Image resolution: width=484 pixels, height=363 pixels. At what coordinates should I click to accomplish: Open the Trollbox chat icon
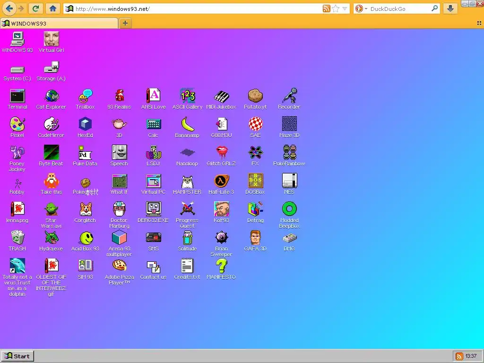click(85, 99)
